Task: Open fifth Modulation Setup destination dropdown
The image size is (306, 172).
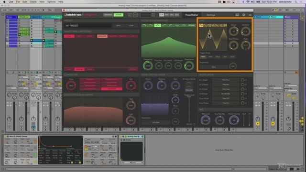Action: pos(226,98)
